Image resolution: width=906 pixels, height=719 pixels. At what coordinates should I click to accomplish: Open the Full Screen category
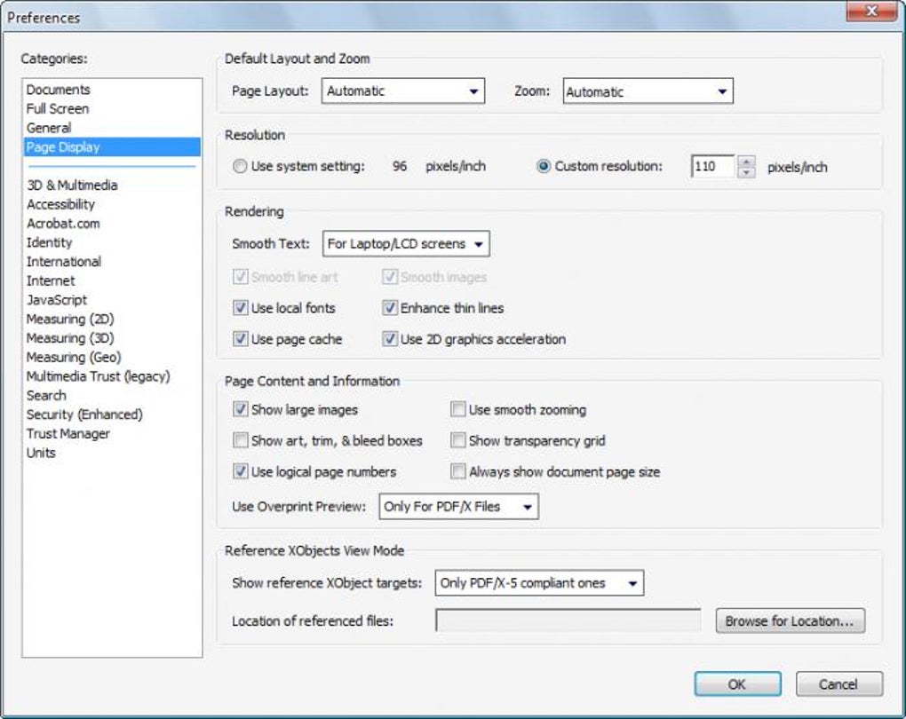tap(58, 108)
